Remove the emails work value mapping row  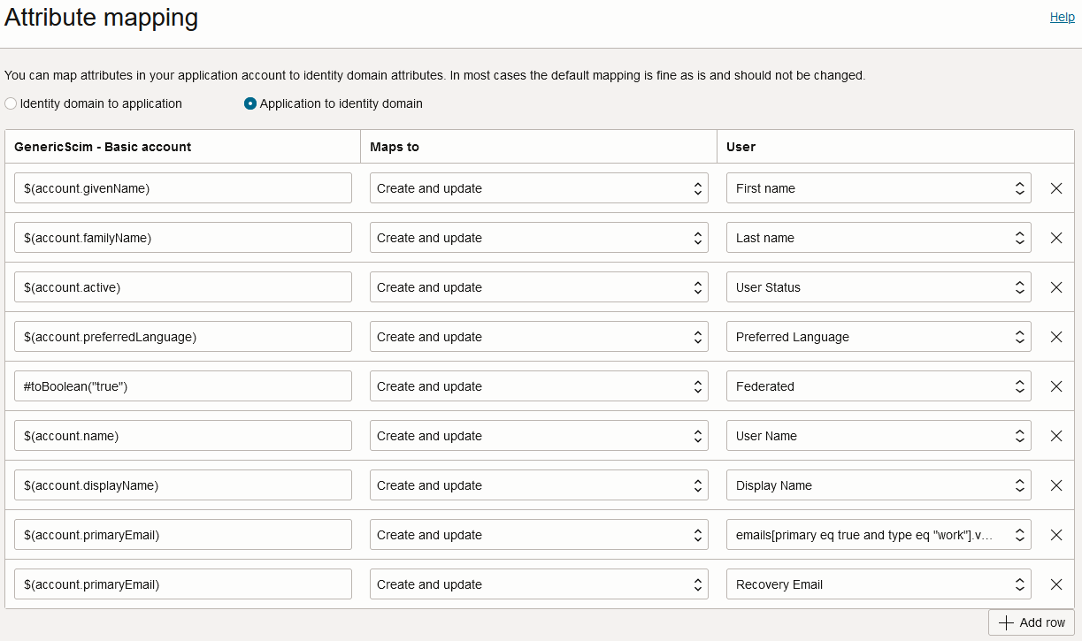pos(1055,535)
